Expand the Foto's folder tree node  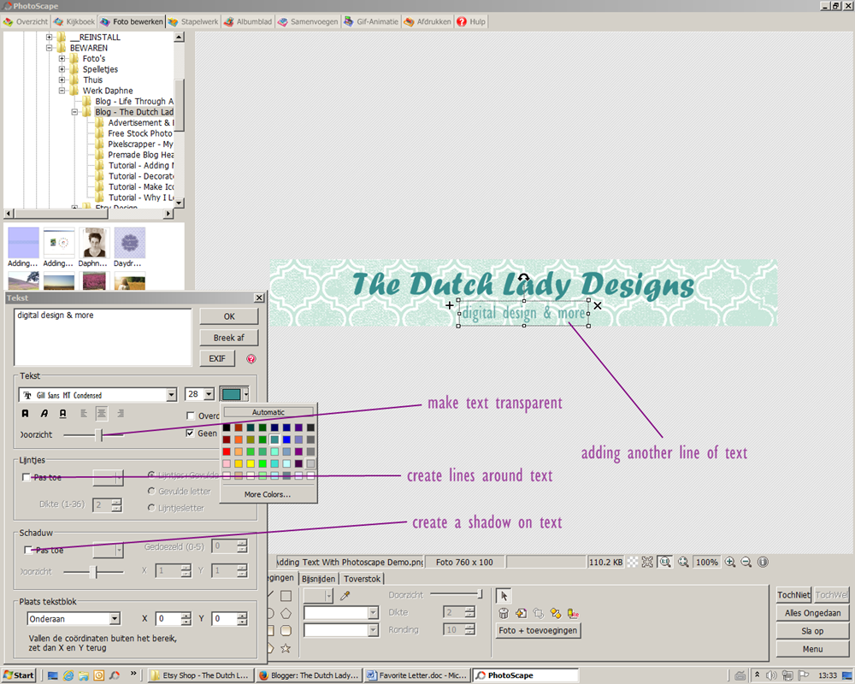coord(62,58)
